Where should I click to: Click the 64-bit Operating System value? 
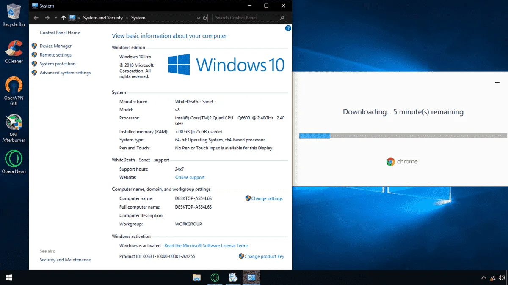click(220, 140)
